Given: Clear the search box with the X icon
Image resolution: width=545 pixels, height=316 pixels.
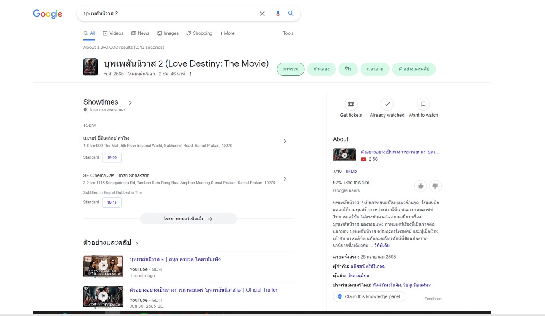Looking at the screenshot, I should (262, 14).
